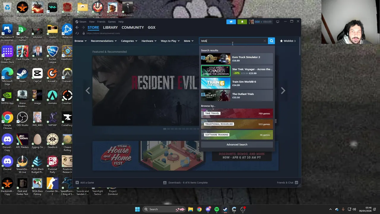Select Voicemod V3 desktop icon
The image size is (380, 214).
click(52, 9)
